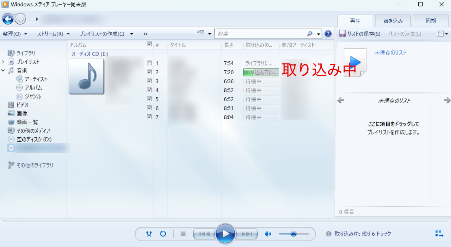451x247 pixels.
Task: Click the playlist thumbnail with play arrow
Action: (x=355, y=62)
